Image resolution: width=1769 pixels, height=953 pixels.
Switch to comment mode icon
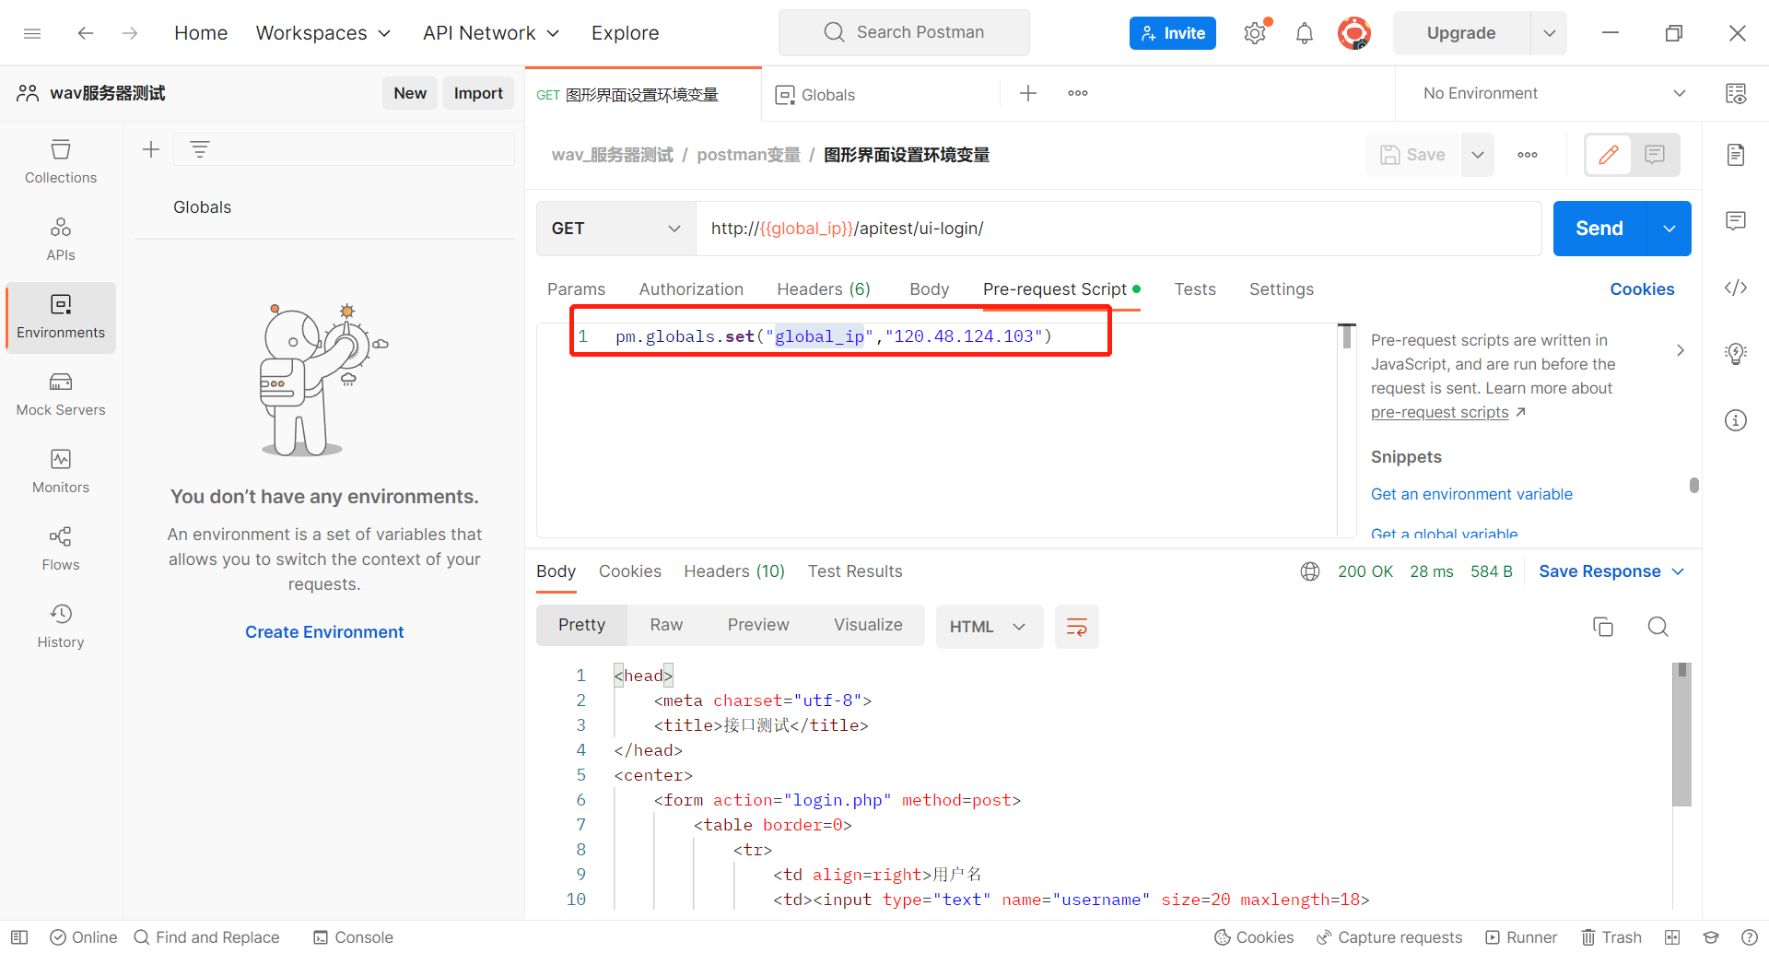1655,155
